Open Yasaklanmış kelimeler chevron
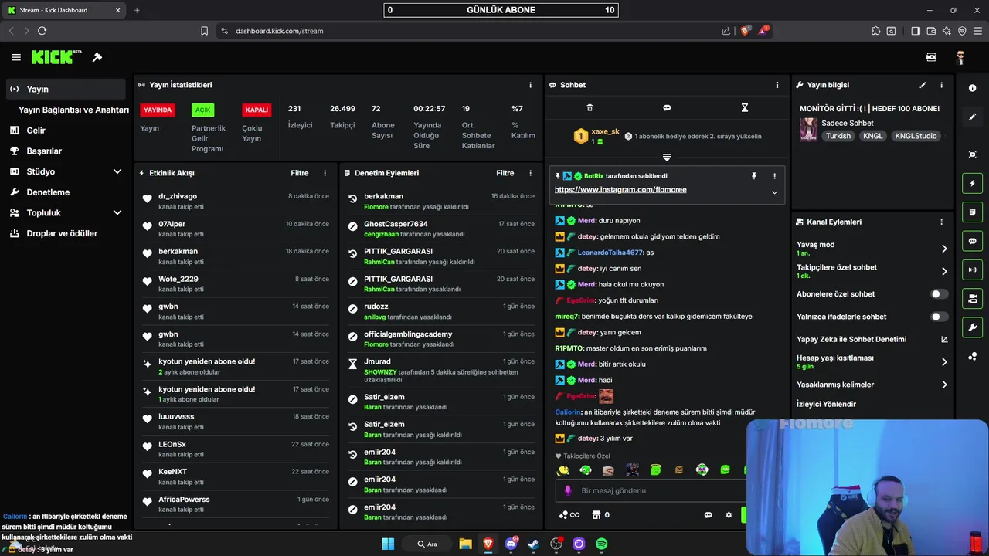The height and width of the screenshot is (556, 989). (943, 385)
